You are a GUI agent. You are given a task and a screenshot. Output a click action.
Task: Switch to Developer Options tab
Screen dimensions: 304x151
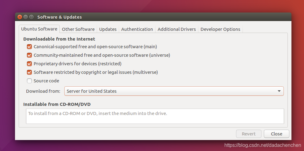pyautogui.click(x=220, y=29)
